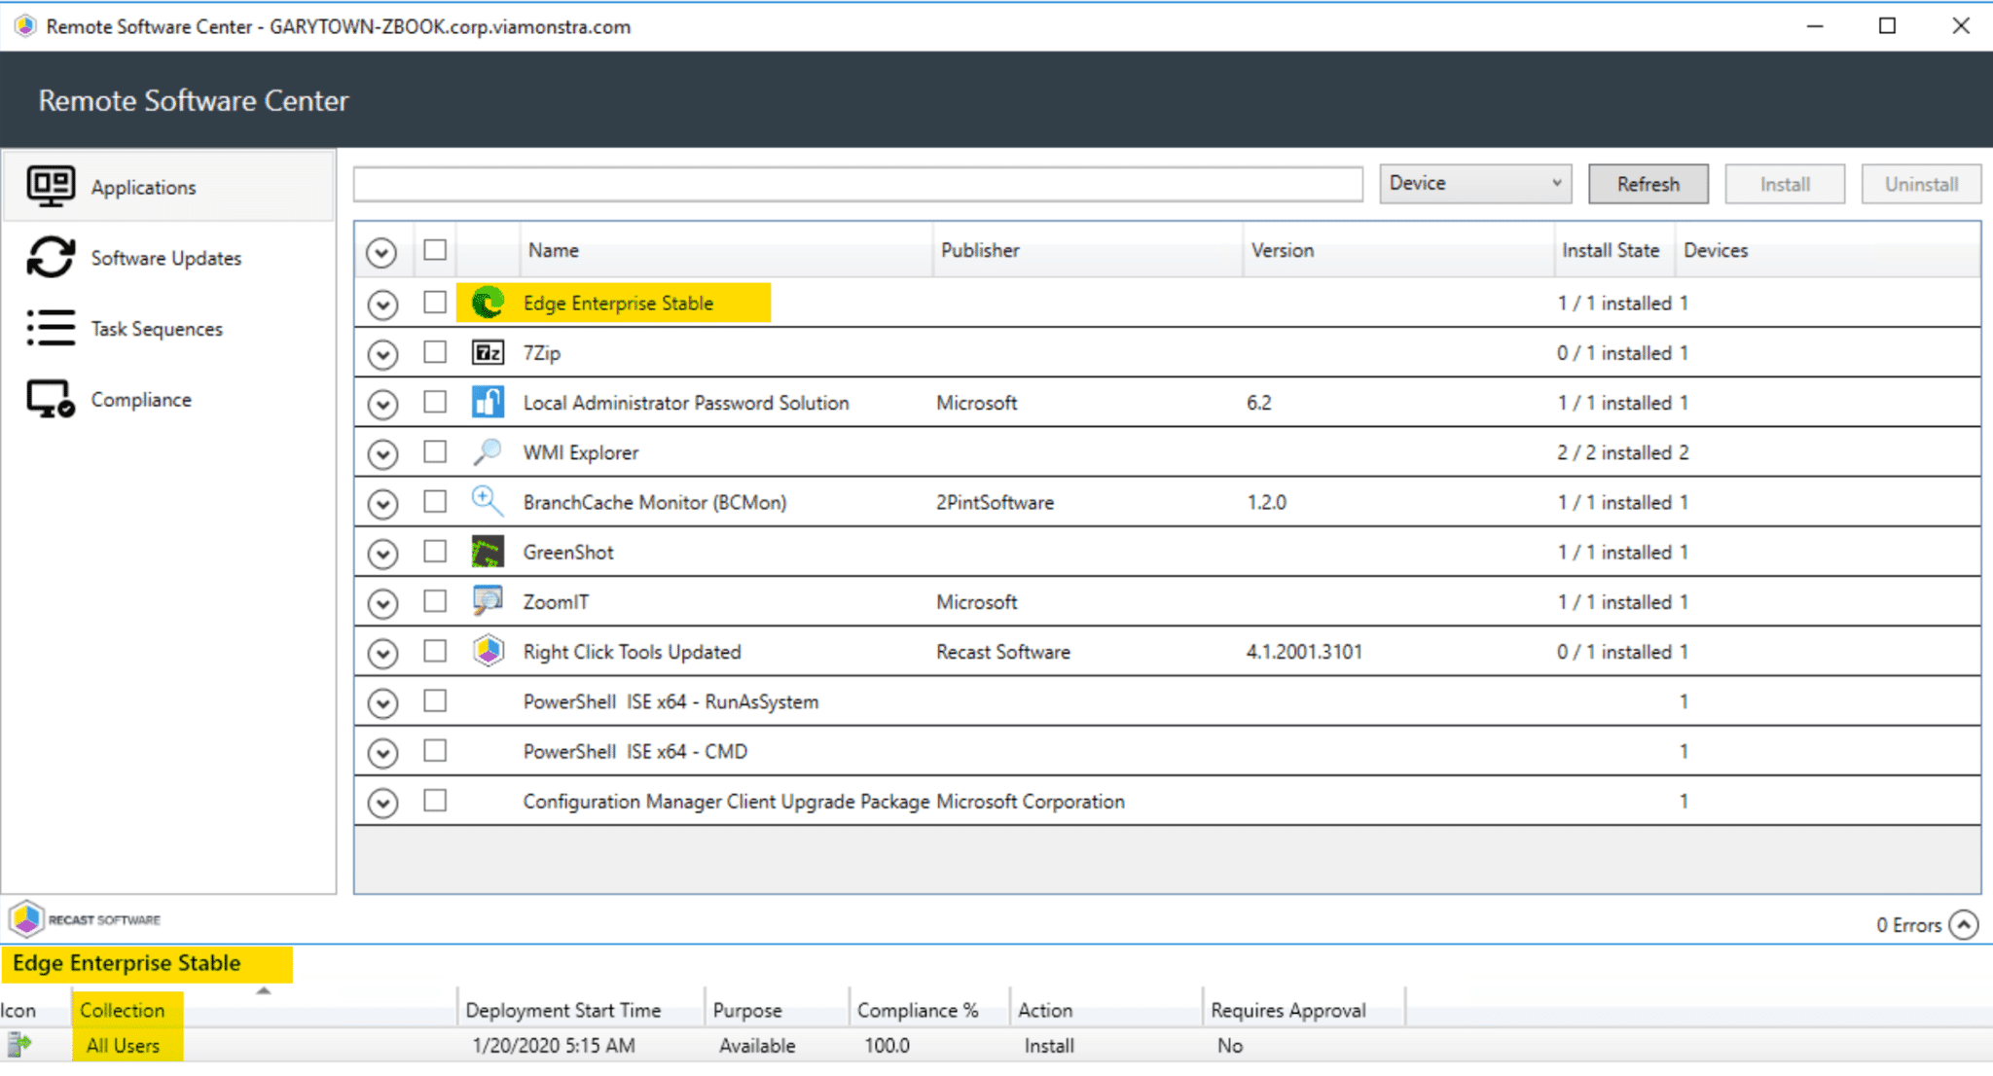The height and width of the screenshot is (1076, 1993).
Task: Select the GreenShot row checkbox
Action: click(x=435, y=552)
